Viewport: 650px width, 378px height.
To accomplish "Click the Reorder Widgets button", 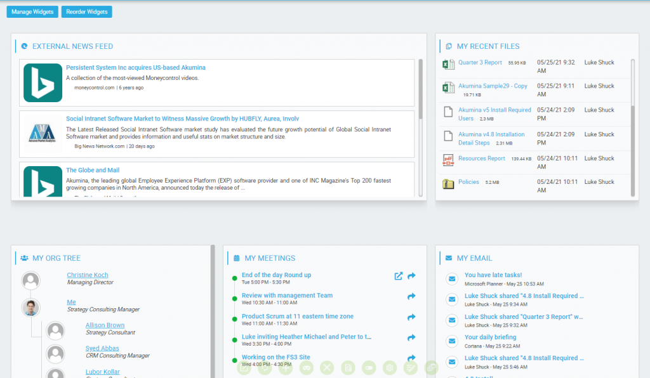I will coord(86,11).
